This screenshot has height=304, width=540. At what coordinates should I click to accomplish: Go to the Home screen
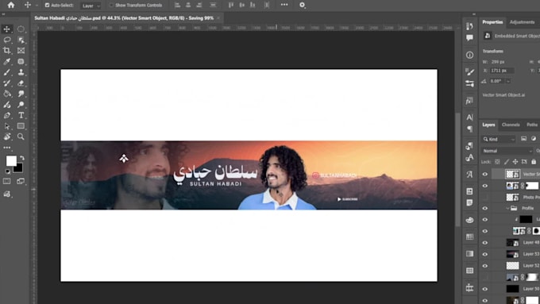click(x=11, y=6)
